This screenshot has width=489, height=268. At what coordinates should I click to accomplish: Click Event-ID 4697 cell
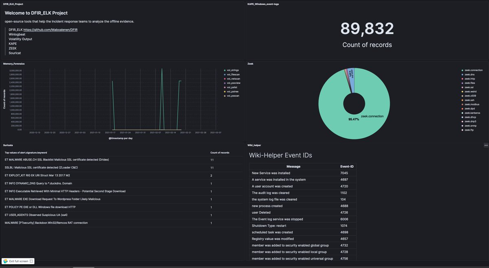click(344, 180)
